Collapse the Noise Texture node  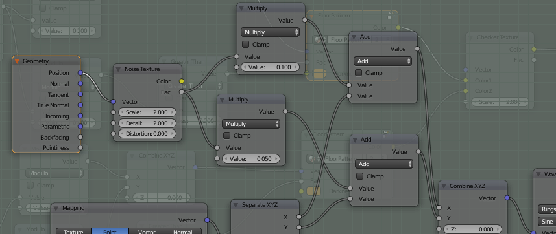[118, 69]
